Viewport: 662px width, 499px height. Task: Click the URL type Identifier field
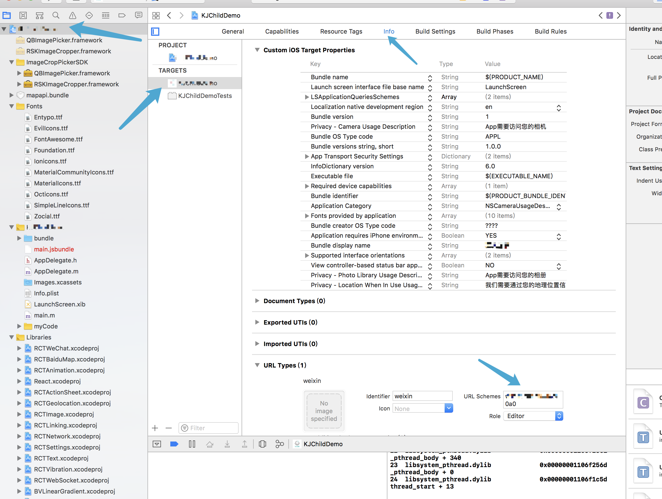click(422, 396)
